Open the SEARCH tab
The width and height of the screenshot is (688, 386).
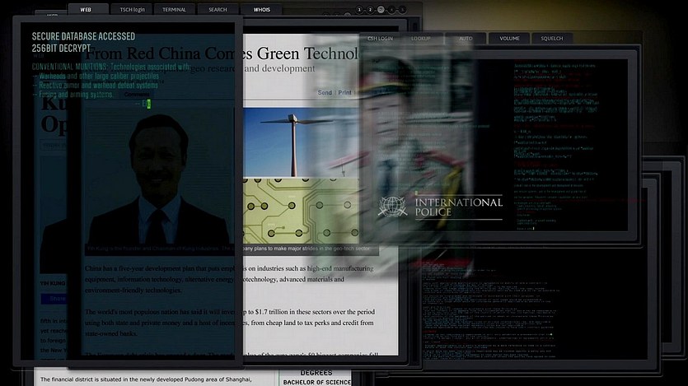(x=218, y=9)
